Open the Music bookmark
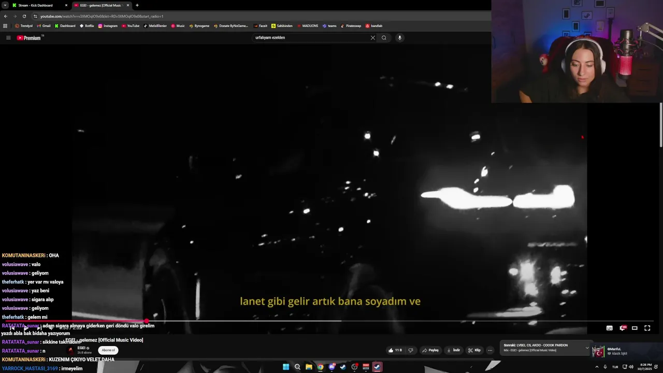663x373 pixels. pyautogui.click(x=178, y=26)
